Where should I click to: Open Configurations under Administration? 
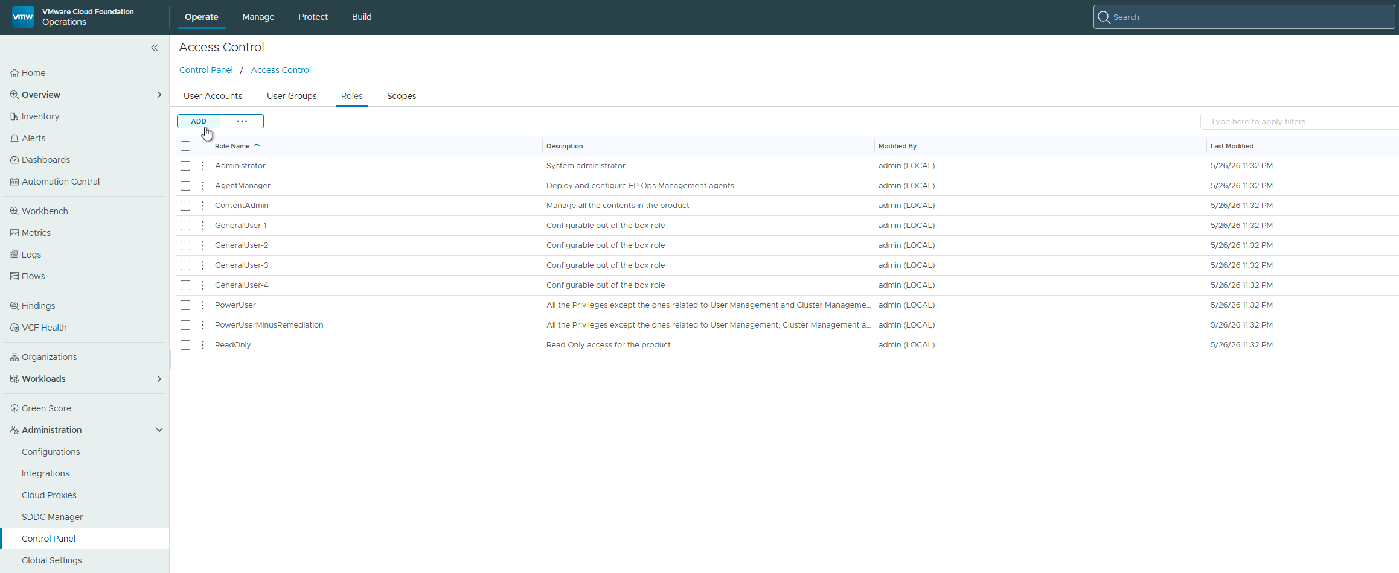point(50,451)
